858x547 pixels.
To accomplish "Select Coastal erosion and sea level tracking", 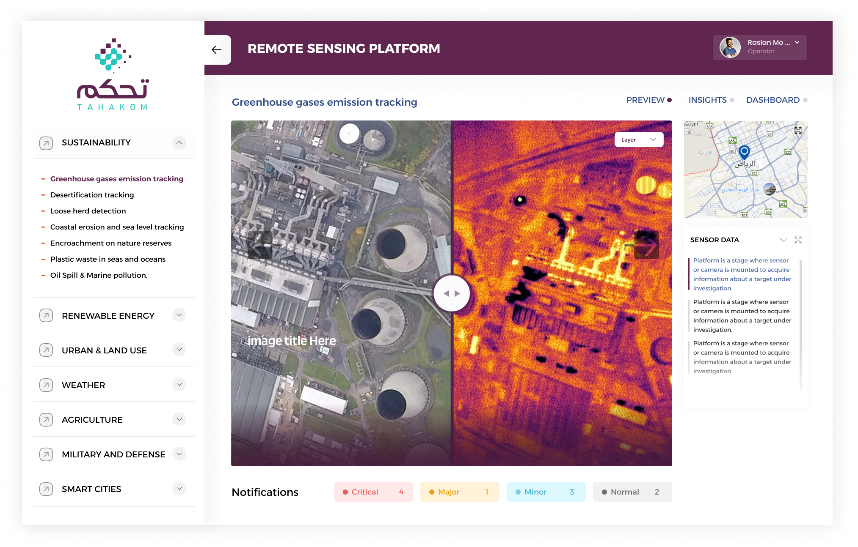I will 117,227.
